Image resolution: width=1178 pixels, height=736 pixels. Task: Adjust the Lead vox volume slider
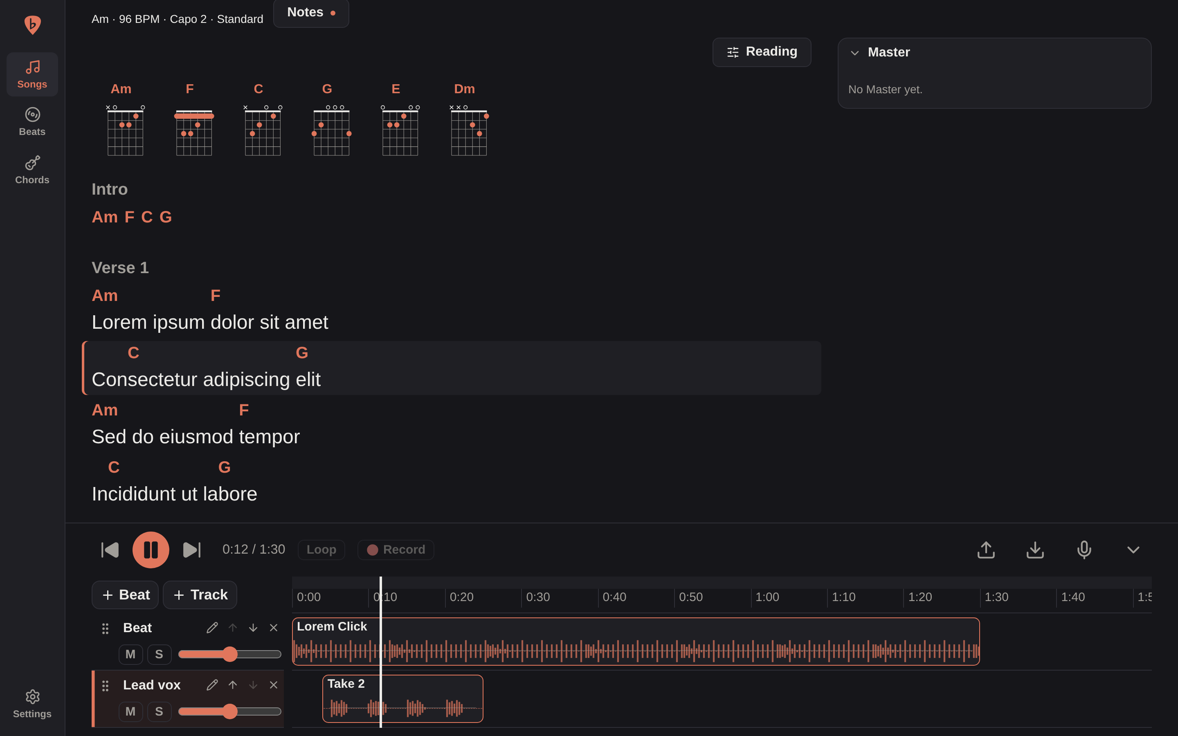point(230,711)
